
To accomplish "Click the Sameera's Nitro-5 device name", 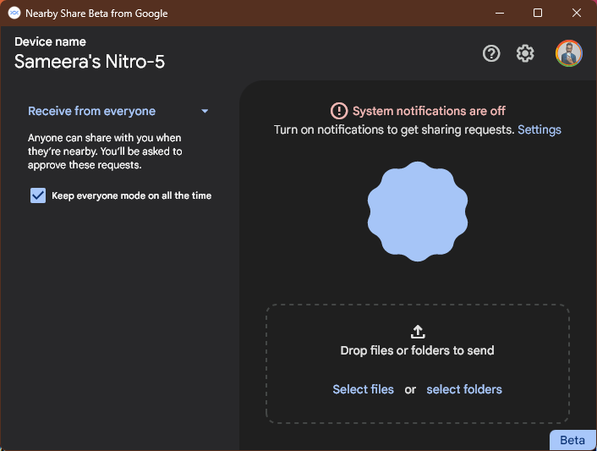I will 90,61.
